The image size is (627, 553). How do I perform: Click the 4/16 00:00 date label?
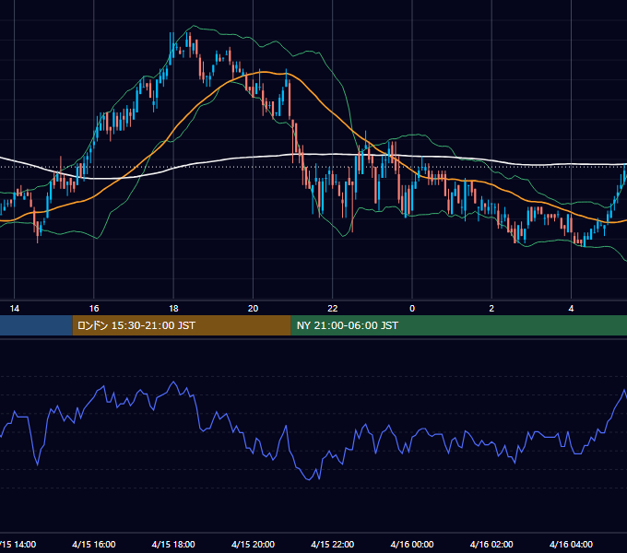coord(412,544)
